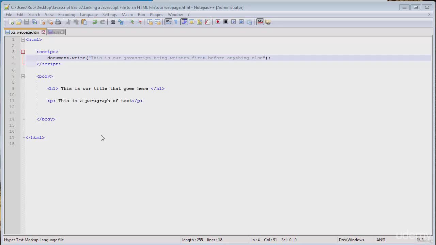Toggle Synchronize Horizontal Scrolling icon
This screenshot has height=245, width=436.
pos(158,22)
